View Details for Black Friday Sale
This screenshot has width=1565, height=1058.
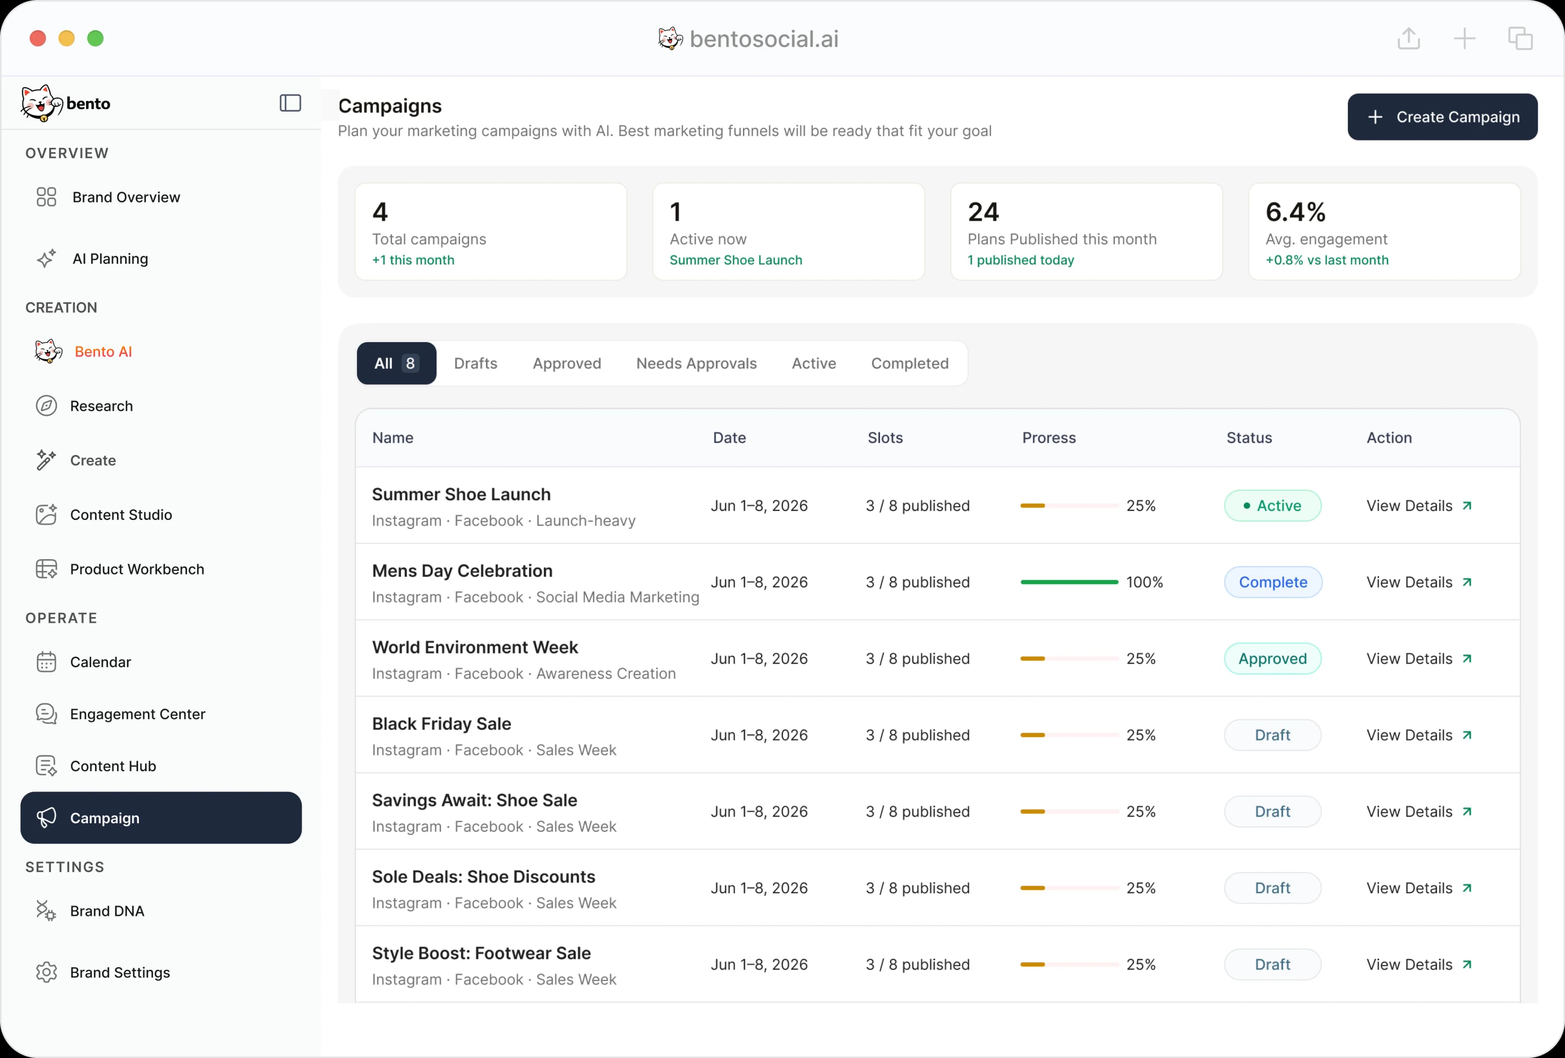[1419, 735]
